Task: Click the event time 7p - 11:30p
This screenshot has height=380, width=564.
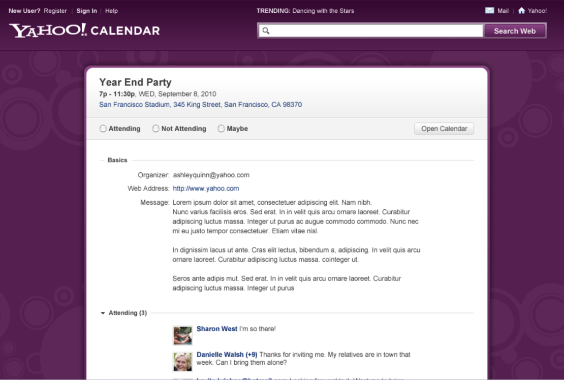Action: click(x=117, y=94)
